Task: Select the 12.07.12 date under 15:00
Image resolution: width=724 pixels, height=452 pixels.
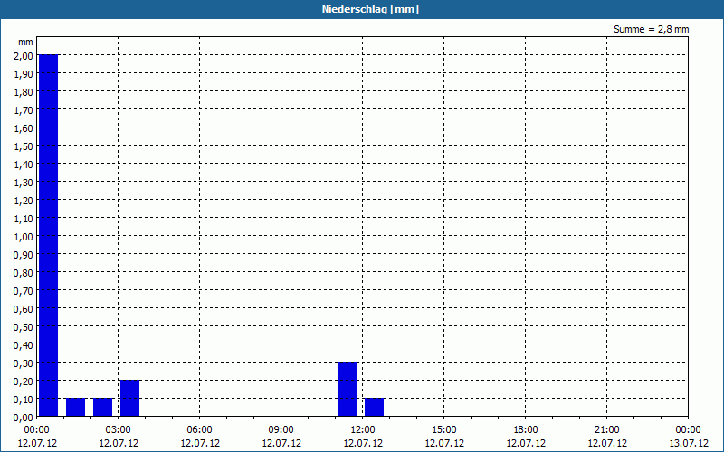Action: 444,443
